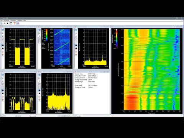Open the Instrument menu
184x138 pixels.
(13, 20)
